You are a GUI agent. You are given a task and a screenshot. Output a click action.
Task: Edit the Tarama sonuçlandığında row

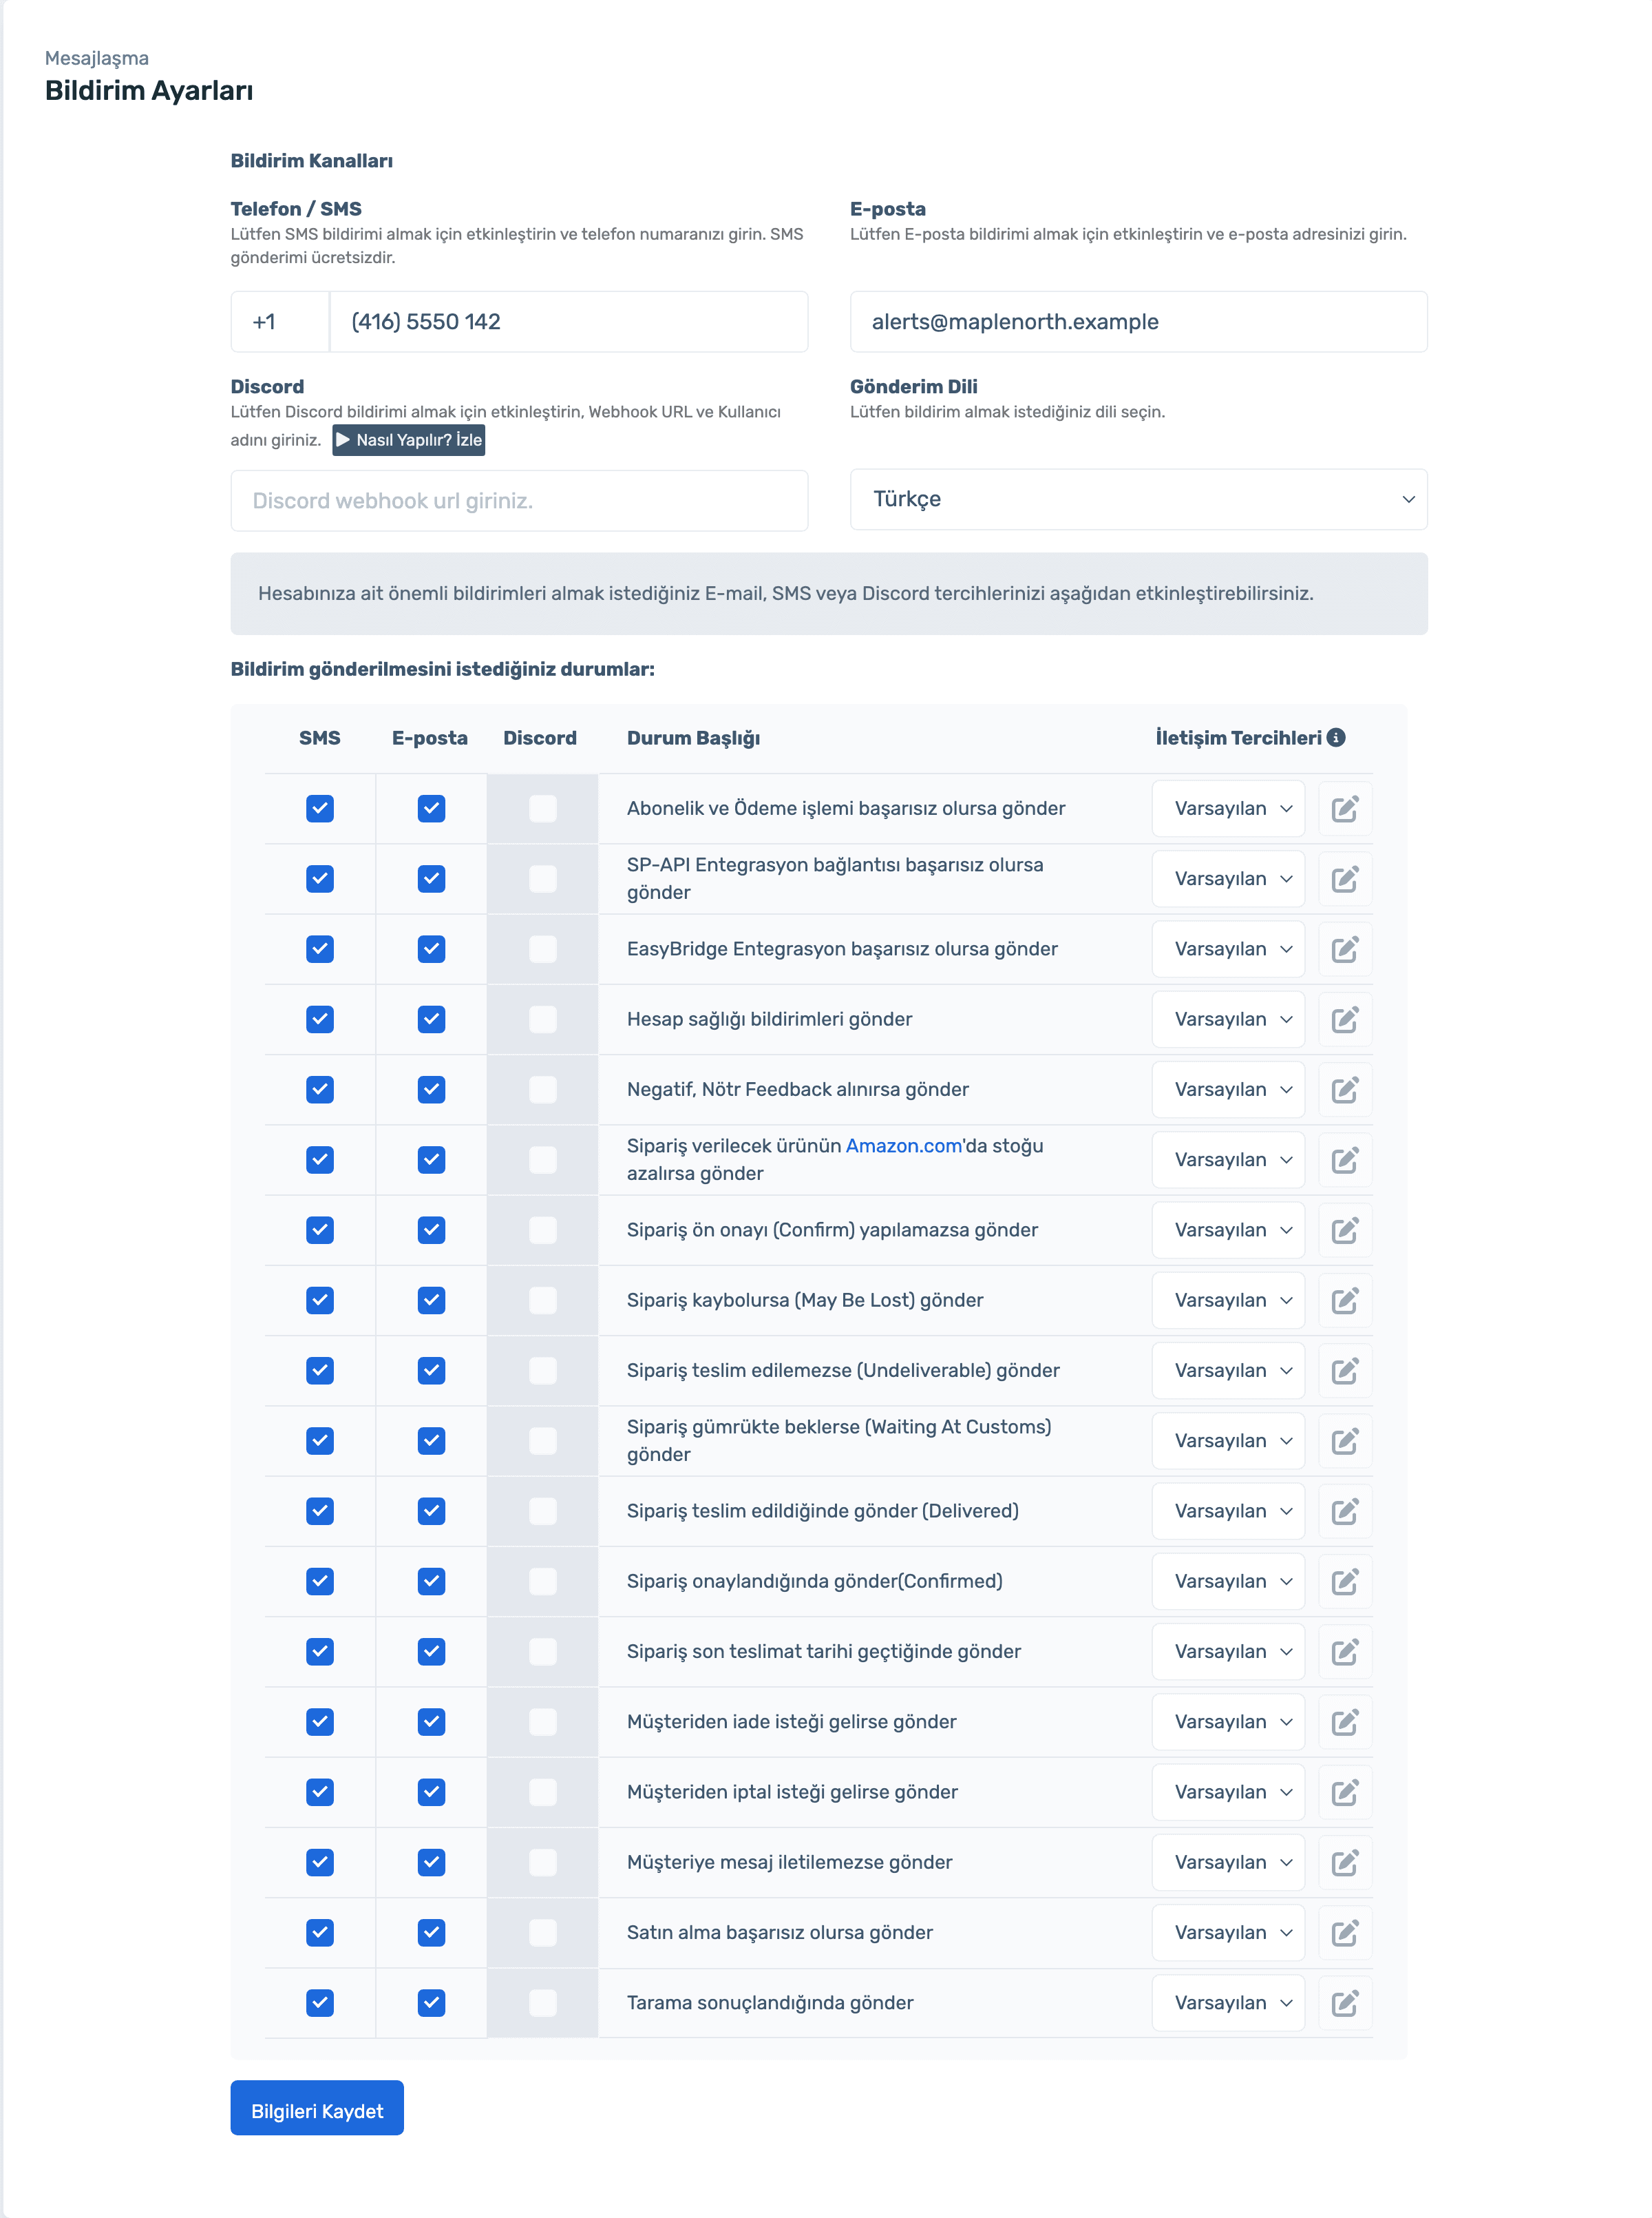coord(1344,2003)
